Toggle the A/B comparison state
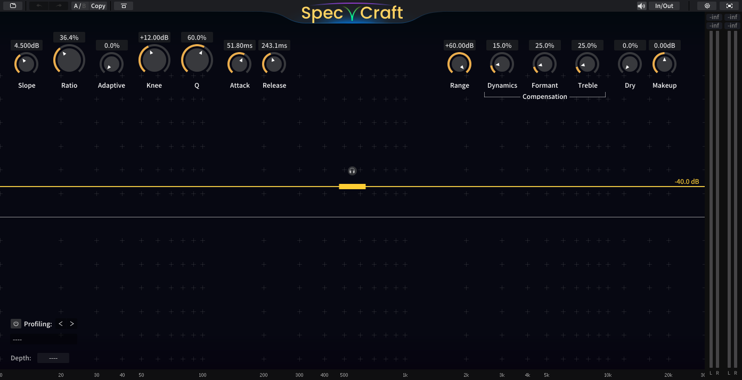This screenshot has height=380, width=742. pyautogui.click(x=80, y=6)
